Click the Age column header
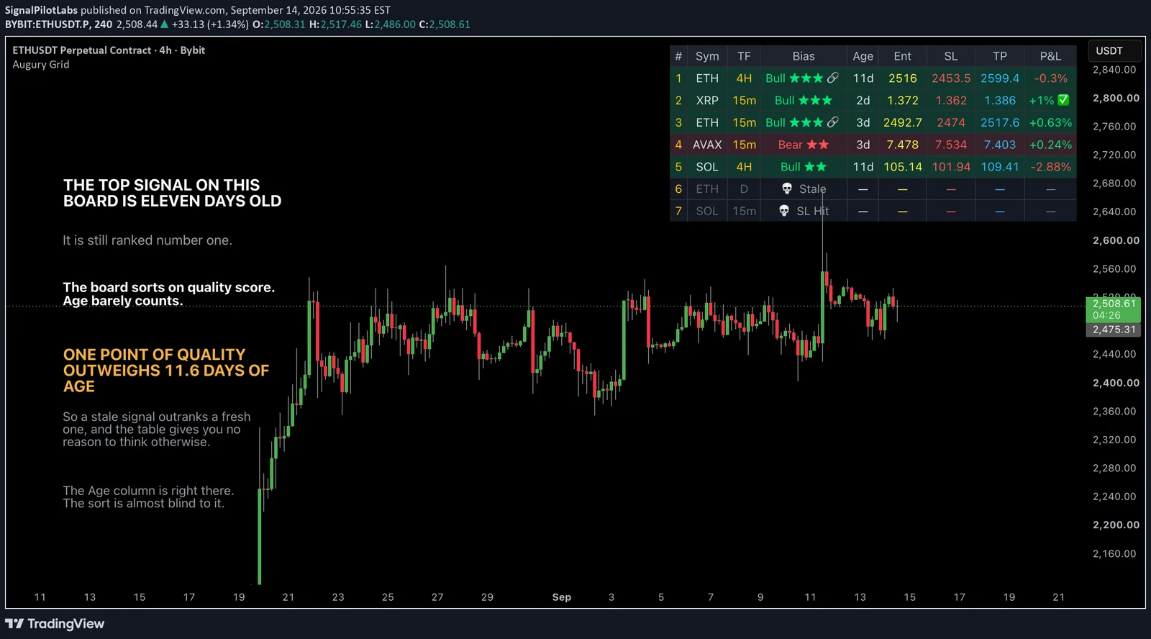Screen dimensions: 1151x639 click(863, 56)
